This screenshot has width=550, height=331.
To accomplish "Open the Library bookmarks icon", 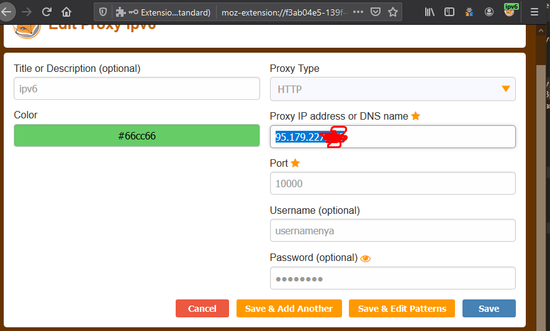I will (x=430, y=12).
